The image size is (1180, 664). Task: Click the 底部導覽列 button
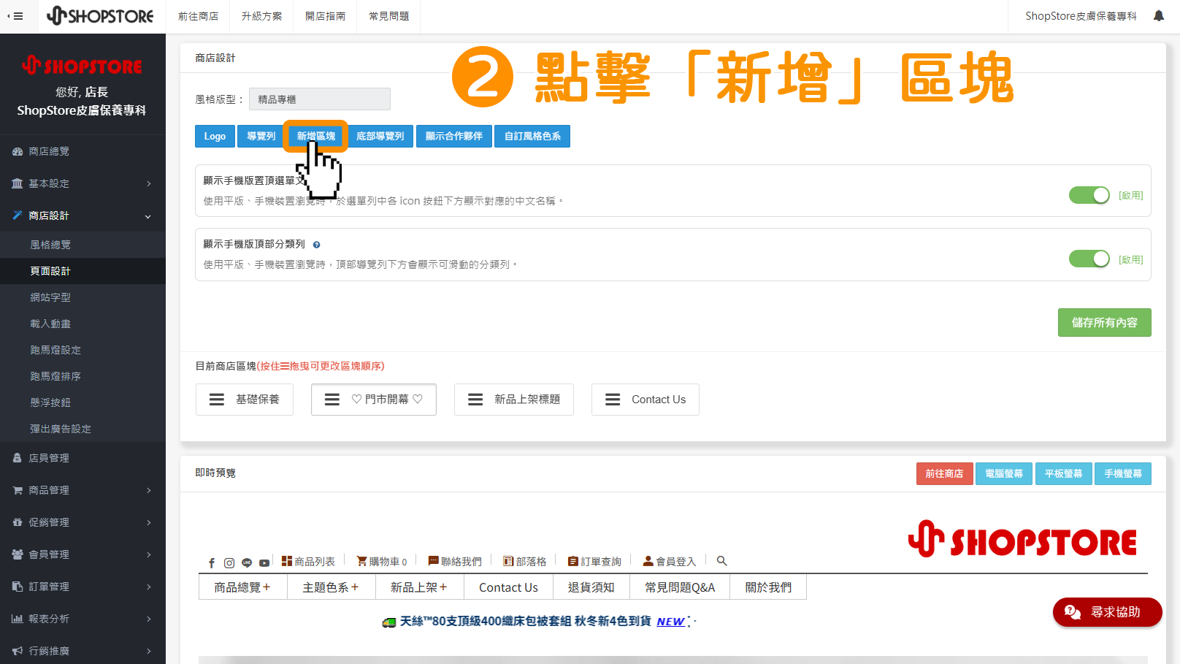(380, 137)
